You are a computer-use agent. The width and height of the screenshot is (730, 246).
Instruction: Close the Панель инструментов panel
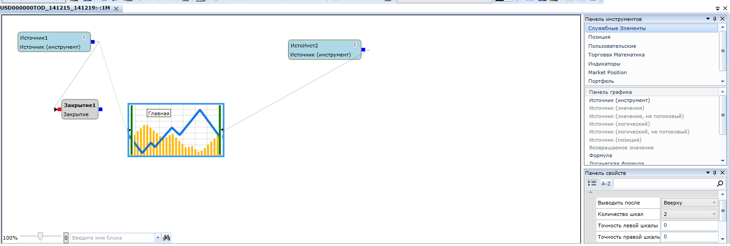(722, 19)
